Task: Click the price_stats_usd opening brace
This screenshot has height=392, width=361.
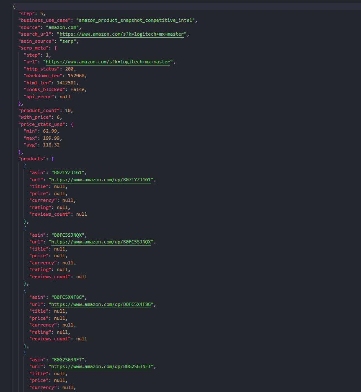Action: 72,124
